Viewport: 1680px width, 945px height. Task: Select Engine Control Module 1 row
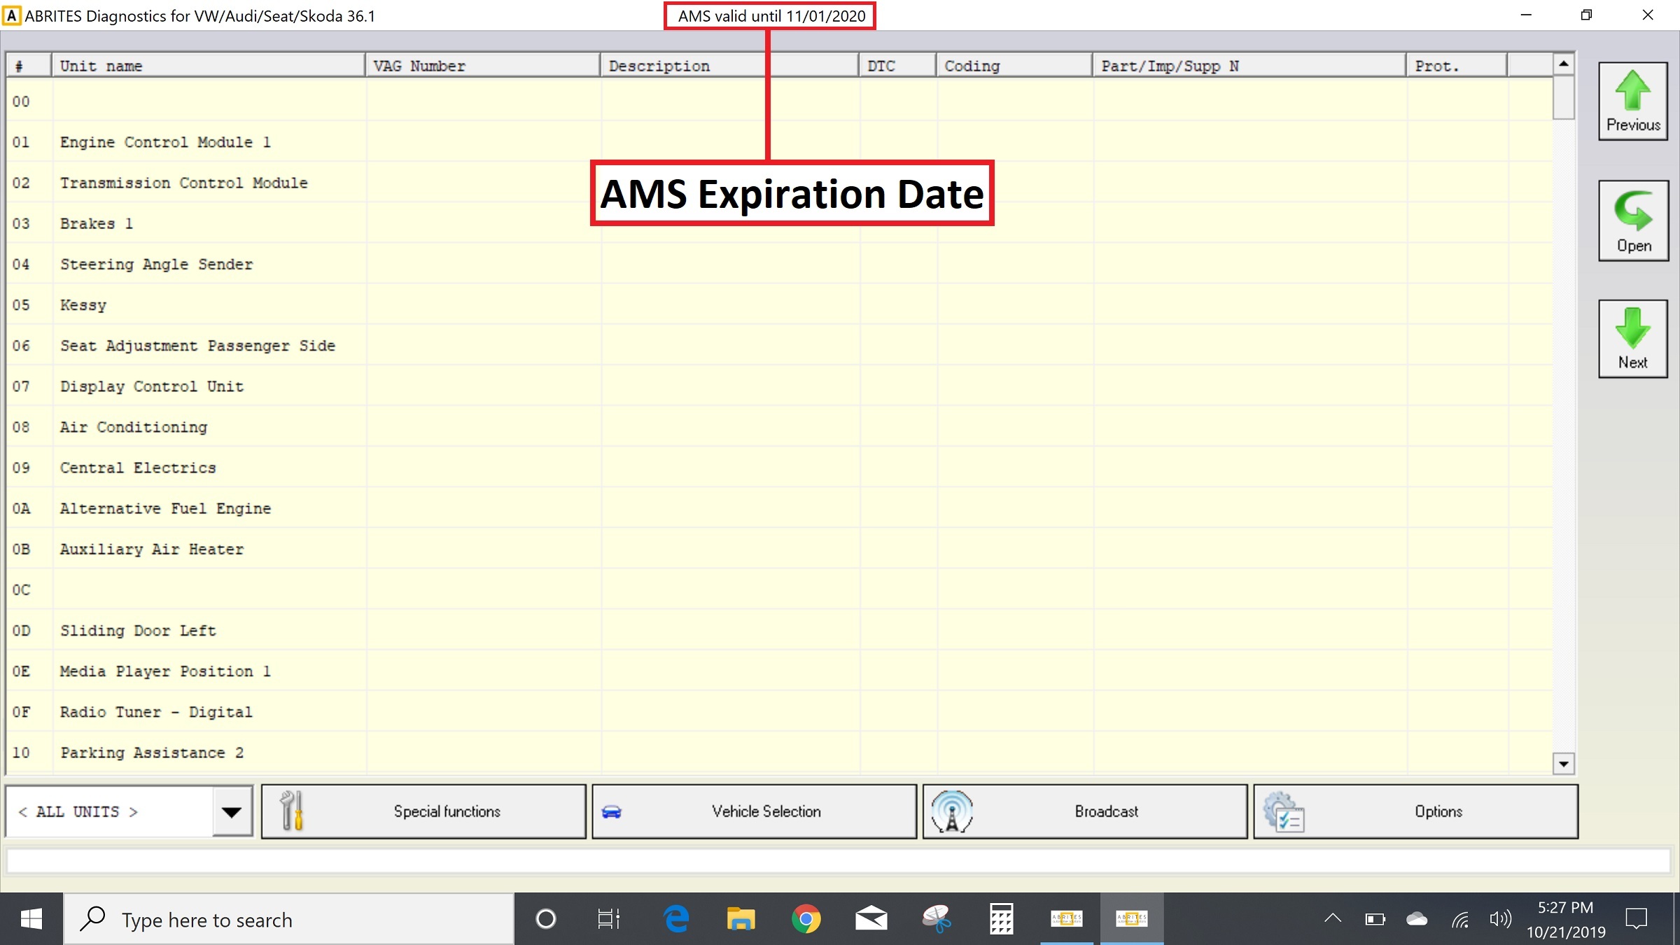[x=165, y=142]
